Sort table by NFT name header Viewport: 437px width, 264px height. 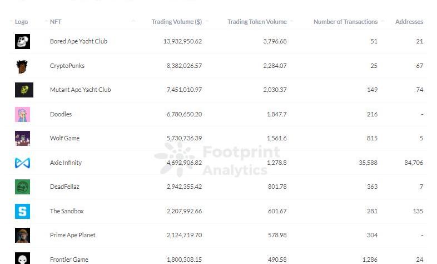[x=56, y=22]
